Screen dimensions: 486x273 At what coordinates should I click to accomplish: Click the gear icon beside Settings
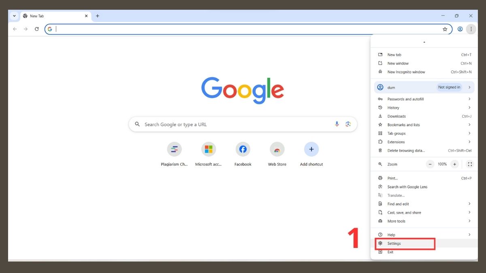pos(380,243)
